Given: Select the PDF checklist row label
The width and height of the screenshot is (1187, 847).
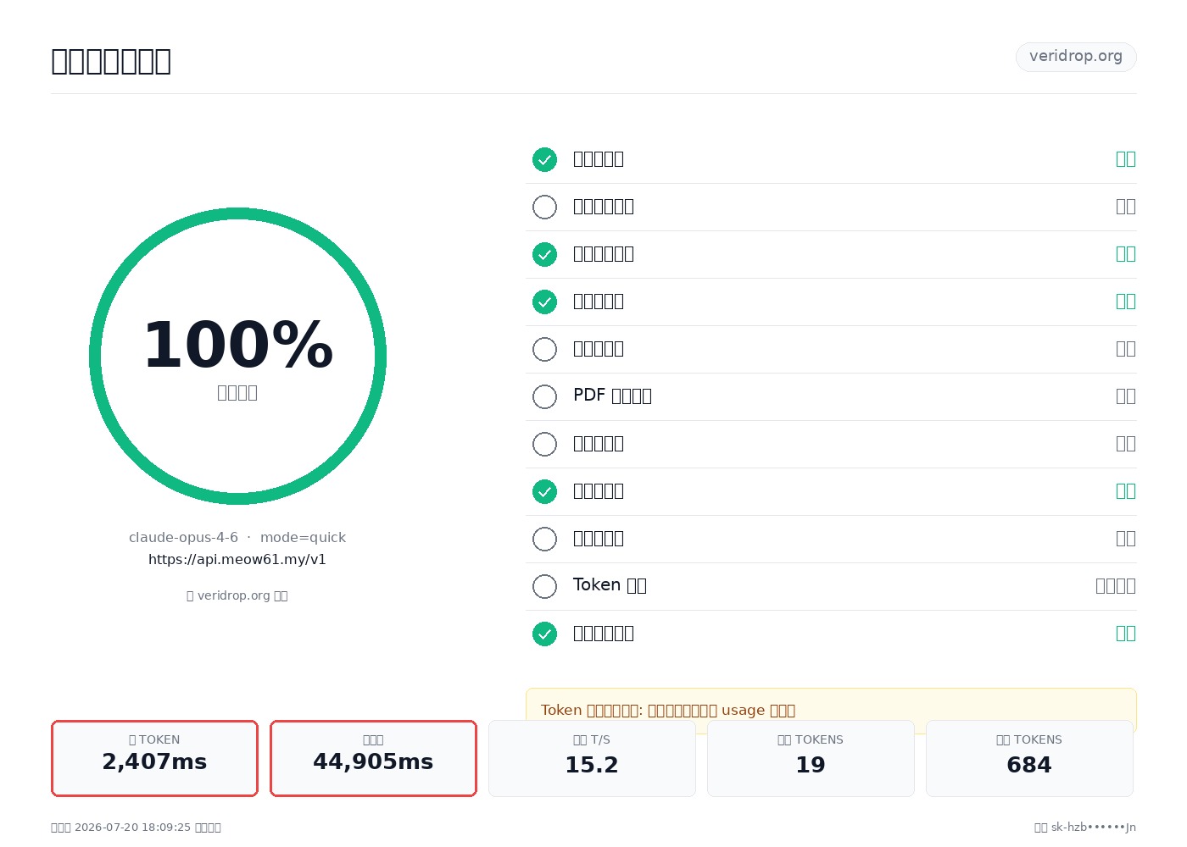Looking at the screenshot, I should [x=612, y=396].
